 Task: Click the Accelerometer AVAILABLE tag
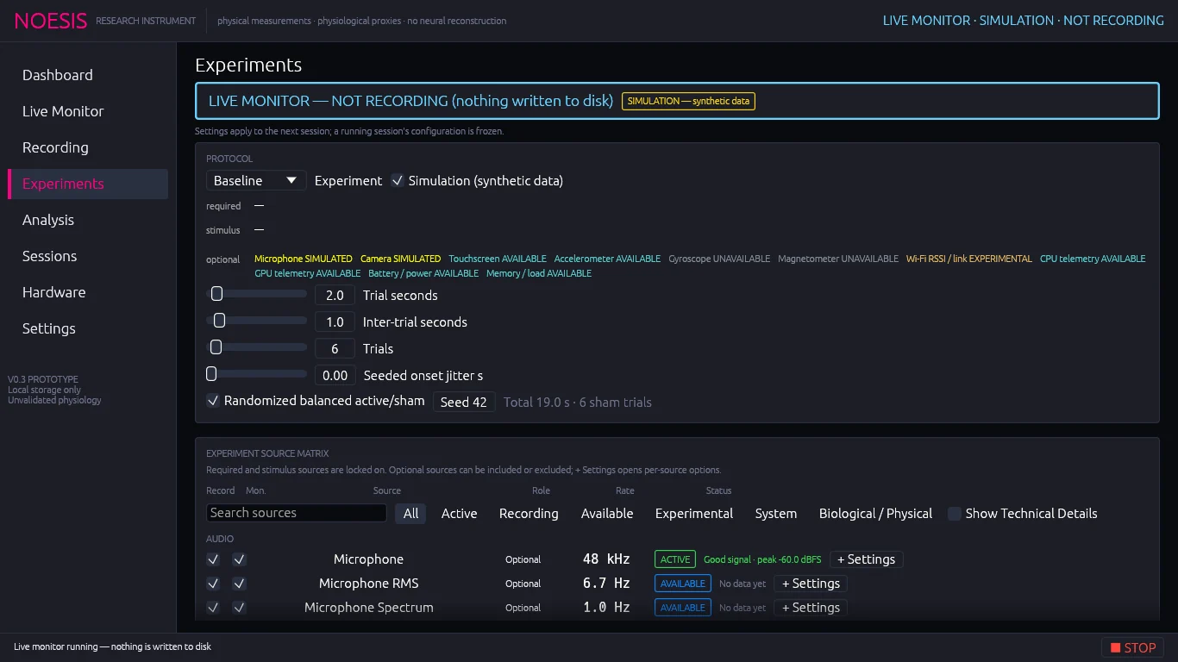607,259
